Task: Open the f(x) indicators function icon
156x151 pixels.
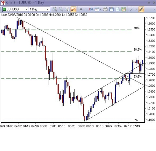Action: tap(91, 9)
